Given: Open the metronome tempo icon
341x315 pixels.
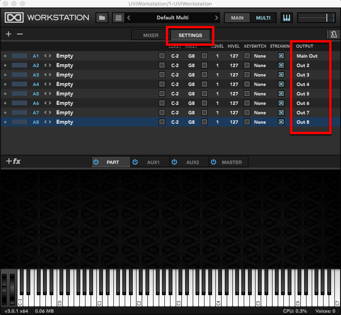Looking at the screenshot, I should point(333,34).
